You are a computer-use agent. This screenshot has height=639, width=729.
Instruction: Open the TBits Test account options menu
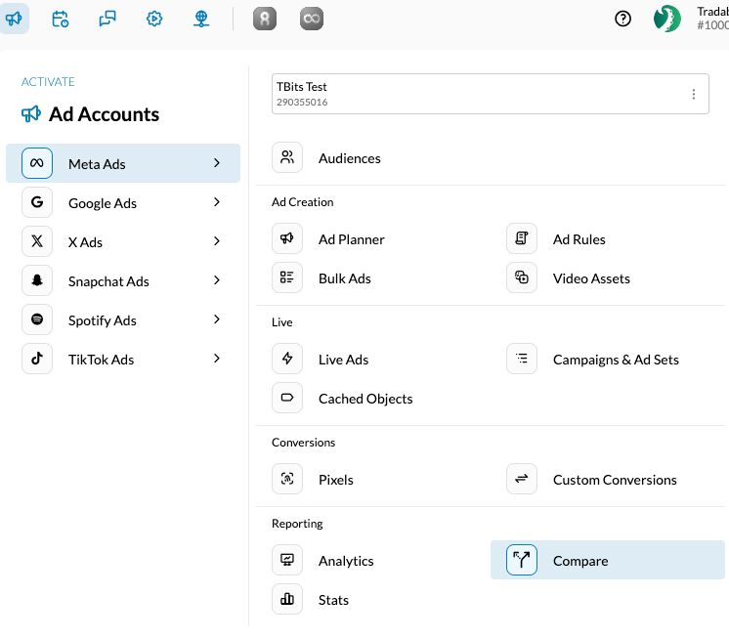[694, 95]
